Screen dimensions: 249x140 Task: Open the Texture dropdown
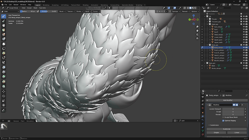(x=71, y=12)
